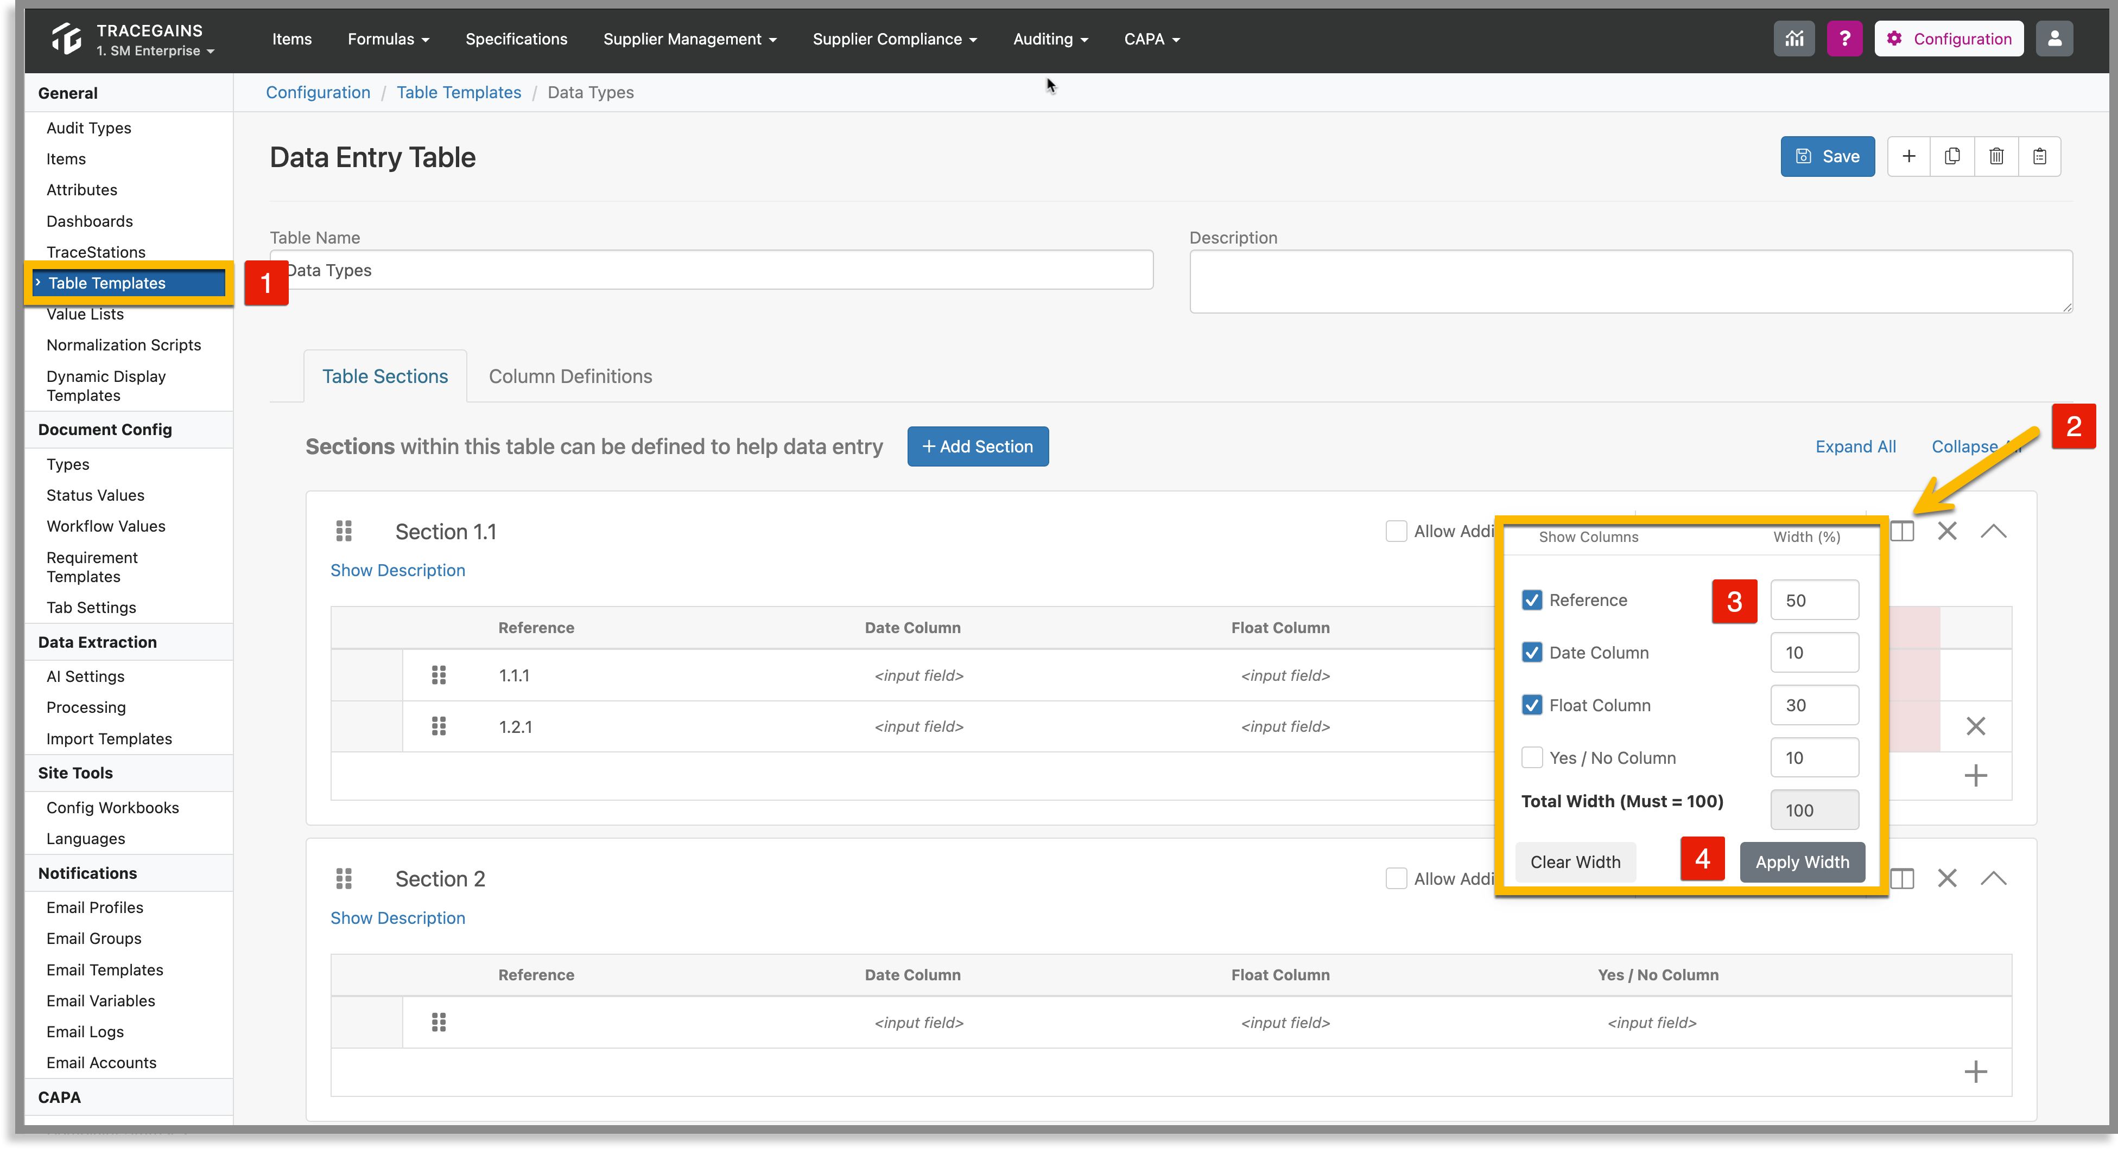Click the Description text area
Image resolution: width=2118 pixels, height=1149 pixels.
point(1631,282)
